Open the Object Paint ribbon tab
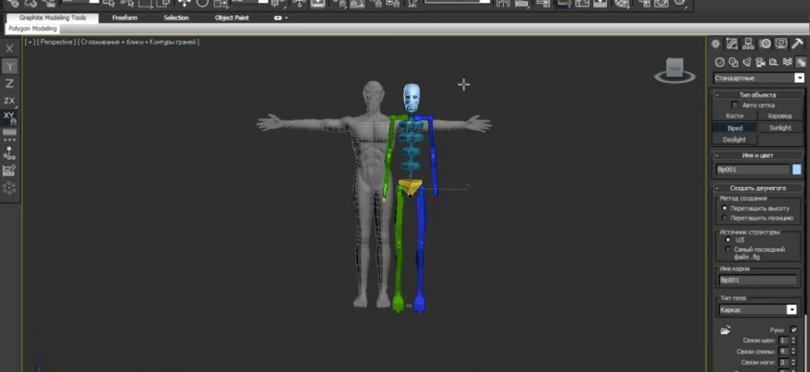 point(232,18)
